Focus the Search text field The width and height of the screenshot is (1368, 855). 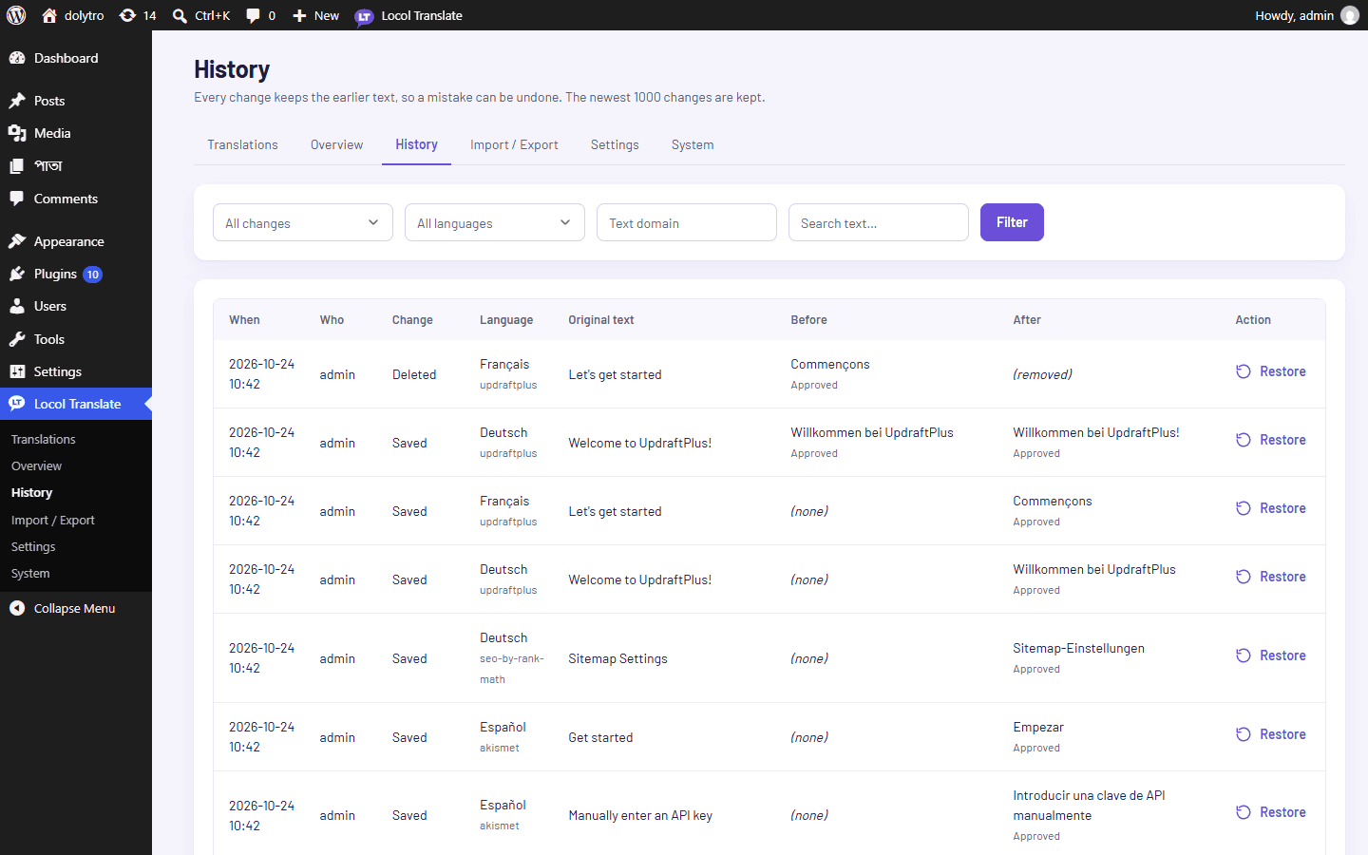pyautogui.click(x=879, y=222)
